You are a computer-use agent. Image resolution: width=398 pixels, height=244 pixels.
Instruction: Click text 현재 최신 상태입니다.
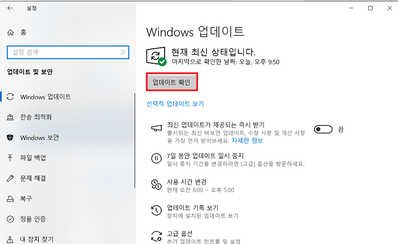213,52
